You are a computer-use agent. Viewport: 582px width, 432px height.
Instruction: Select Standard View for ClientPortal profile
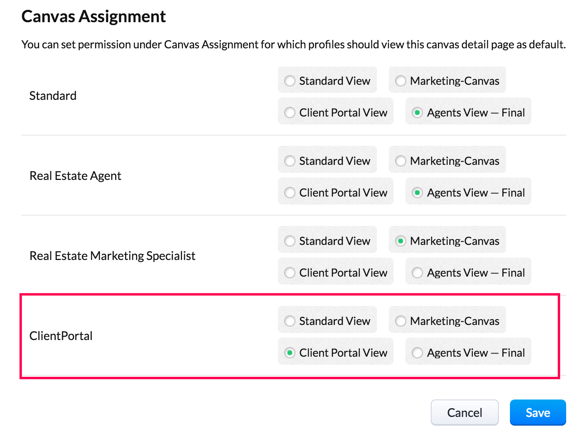tap(290, 321)
